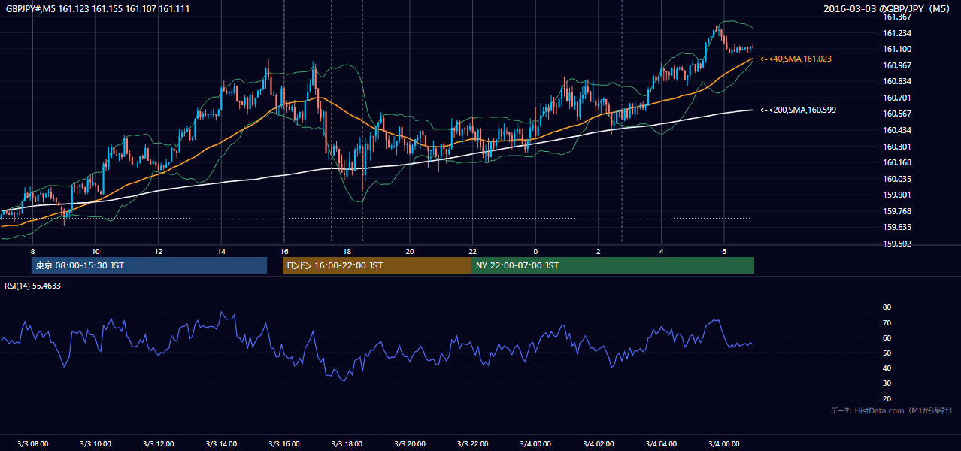The width and height of the screenshot is (961, 451).
Task: Click hour label 18 beneath the price chart
Action: tap(347, 251)
